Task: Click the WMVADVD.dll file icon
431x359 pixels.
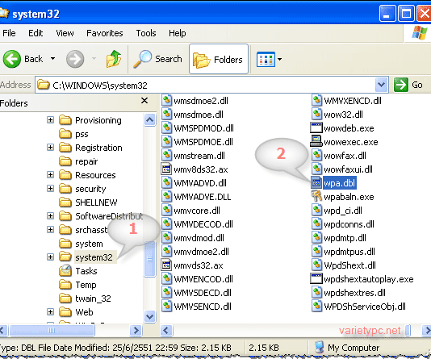Action: [166, 183]
